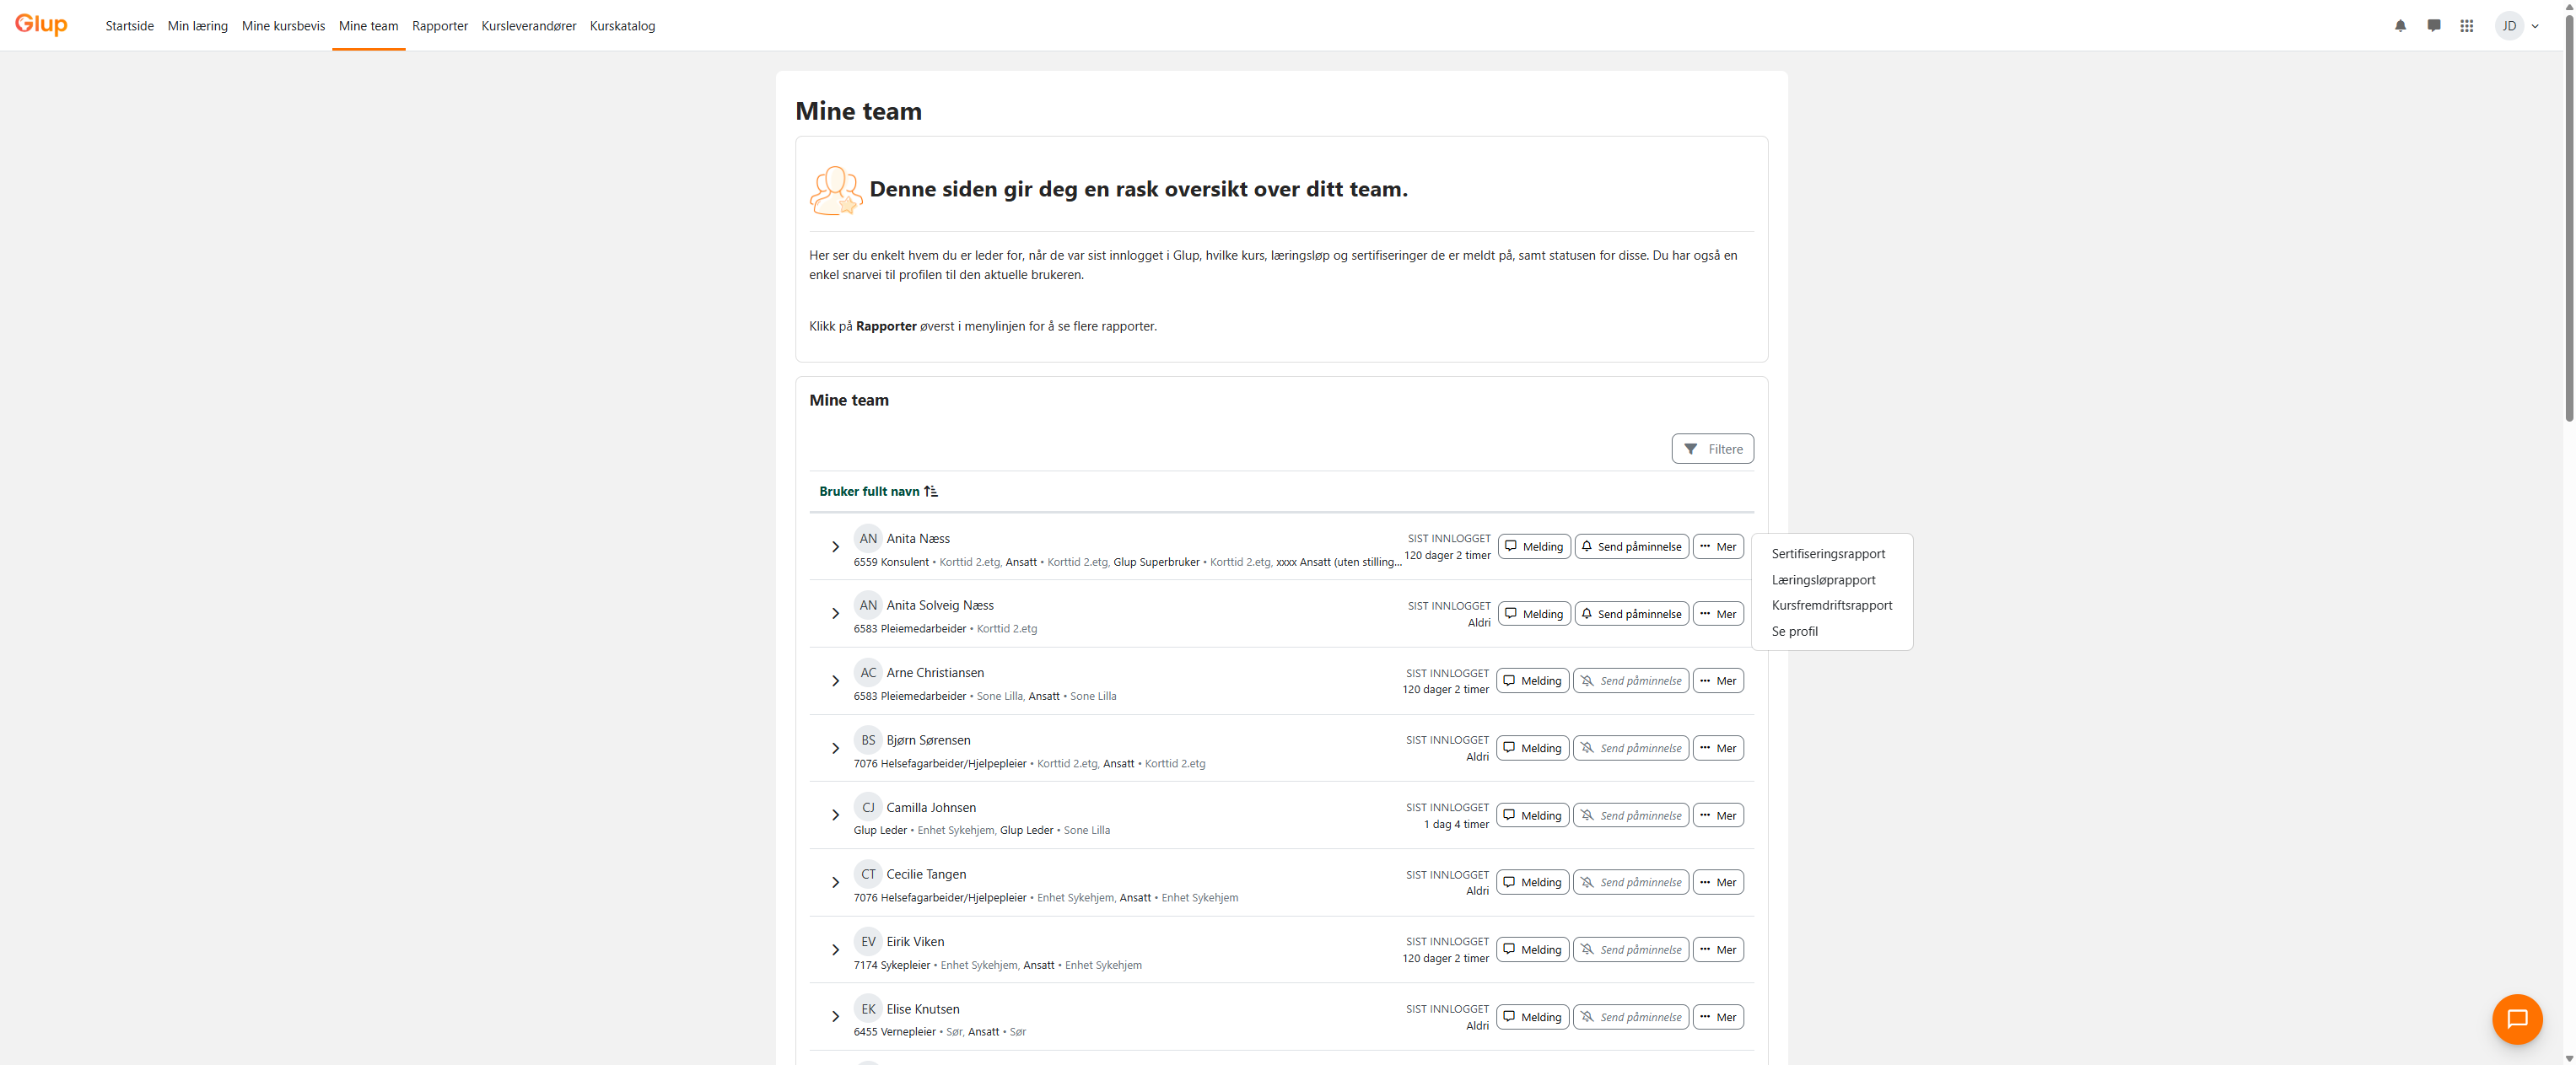The image size is (2576, 1065).
Task: Select Læringsløprapport from the Mer menu
Action: coord(1823,580)
